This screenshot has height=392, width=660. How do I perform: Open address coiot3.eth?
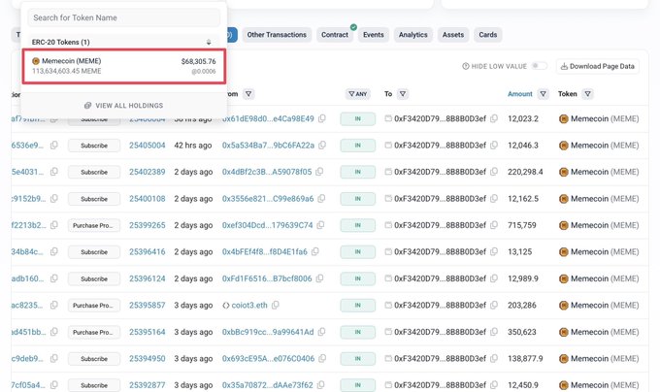(x=249, y=305)
